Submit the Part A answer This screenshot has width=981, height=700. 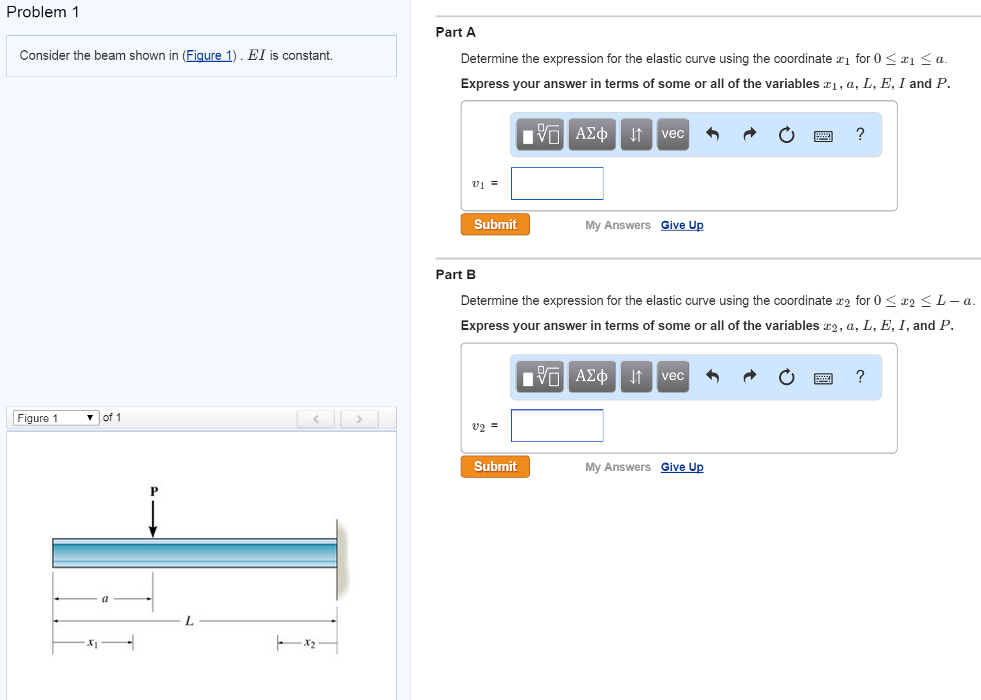(x=495, y=224)
